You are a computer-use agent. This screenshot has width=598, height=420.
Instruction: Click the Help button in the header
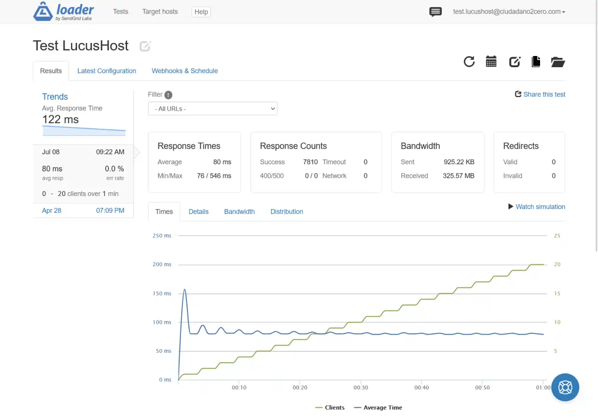[x=201, y=12]
